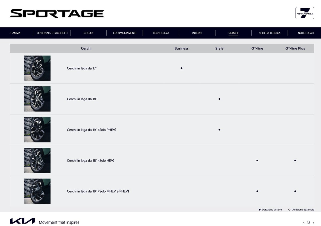
Task: Click the GT-line column header
Action: (257, 48)
